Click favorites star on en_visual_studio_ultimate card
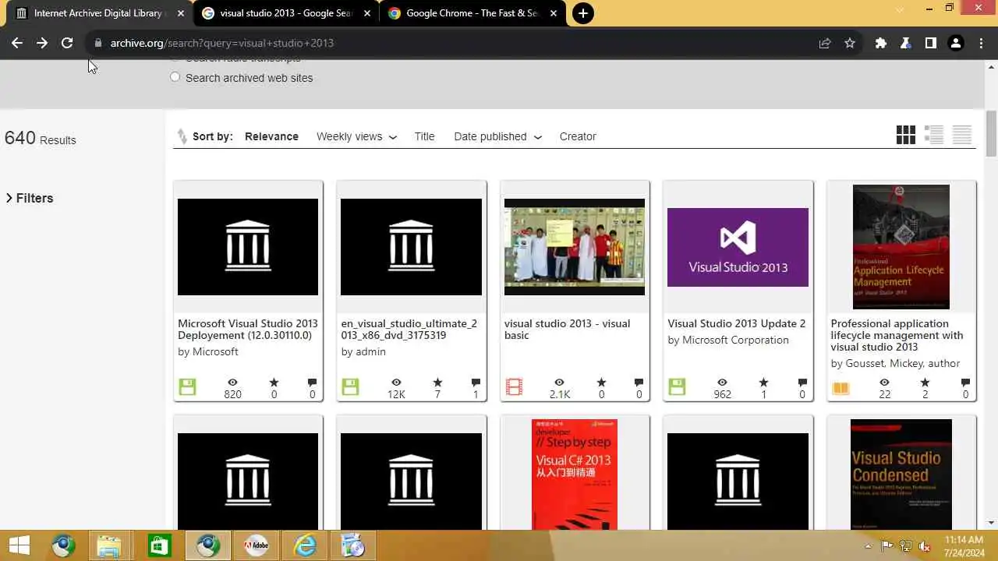This screenshot has height=561, width=998. pyautogui.click(x=437, y=383)
